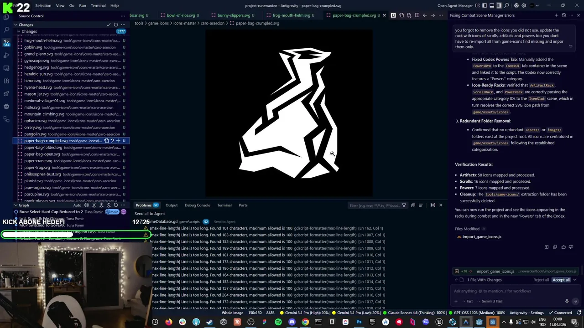Viewport: 584px width, 328px height.
Task: Collapse the Graph section
Action: coord(16,205)
